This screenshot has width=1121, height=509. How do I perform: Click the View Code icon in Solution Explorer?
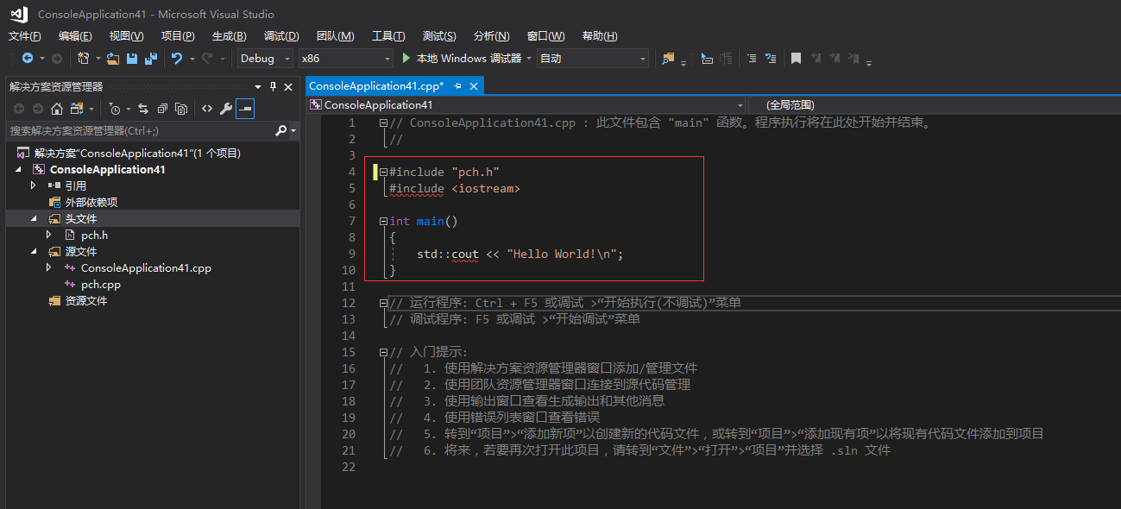pos(206,109)
